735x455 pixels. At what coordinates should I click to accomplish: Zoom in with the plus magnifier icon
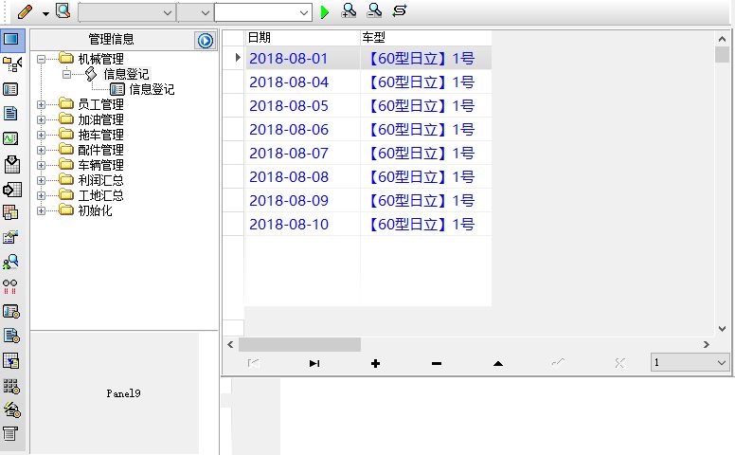349,10
